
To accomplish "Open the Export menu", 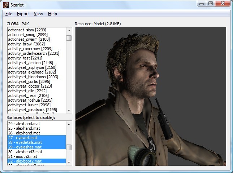I will click(23, 14).
